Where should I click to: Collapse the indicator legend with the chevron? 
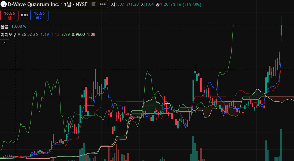click(x=5, y=42)
